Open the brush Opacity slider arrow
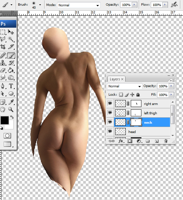183x200 pixels. point(134,5)
